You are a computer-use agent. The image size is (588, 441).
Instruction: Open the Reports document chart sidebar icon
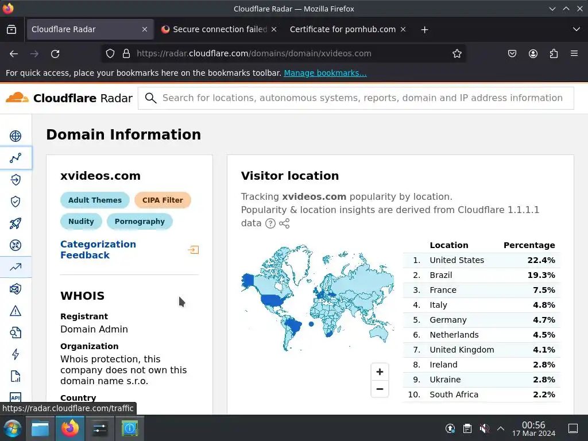tap(16, 376)
